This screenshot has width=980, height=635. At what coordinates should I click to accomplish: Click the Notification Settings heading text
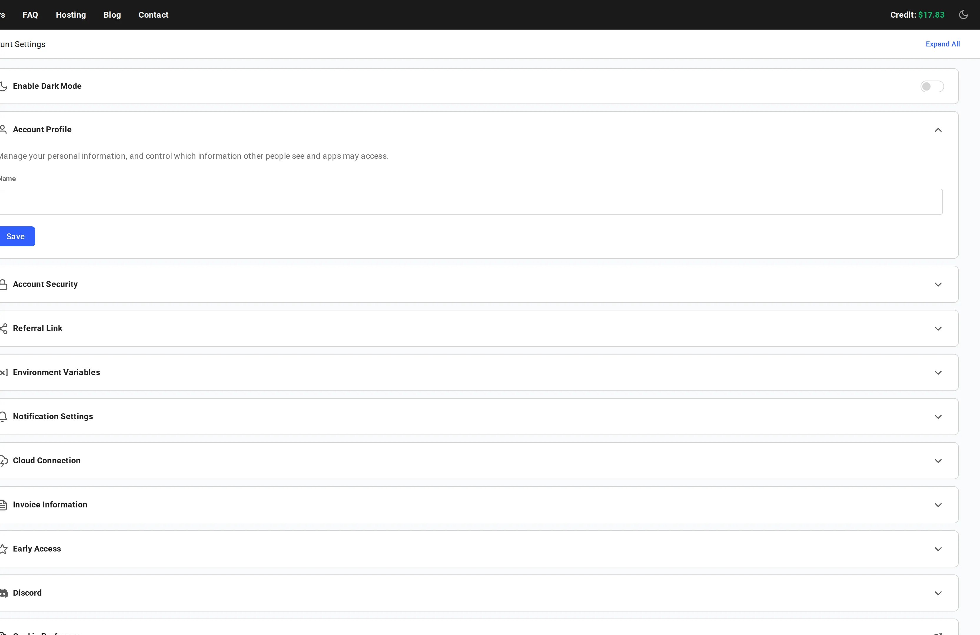click(x=53, y=416)
